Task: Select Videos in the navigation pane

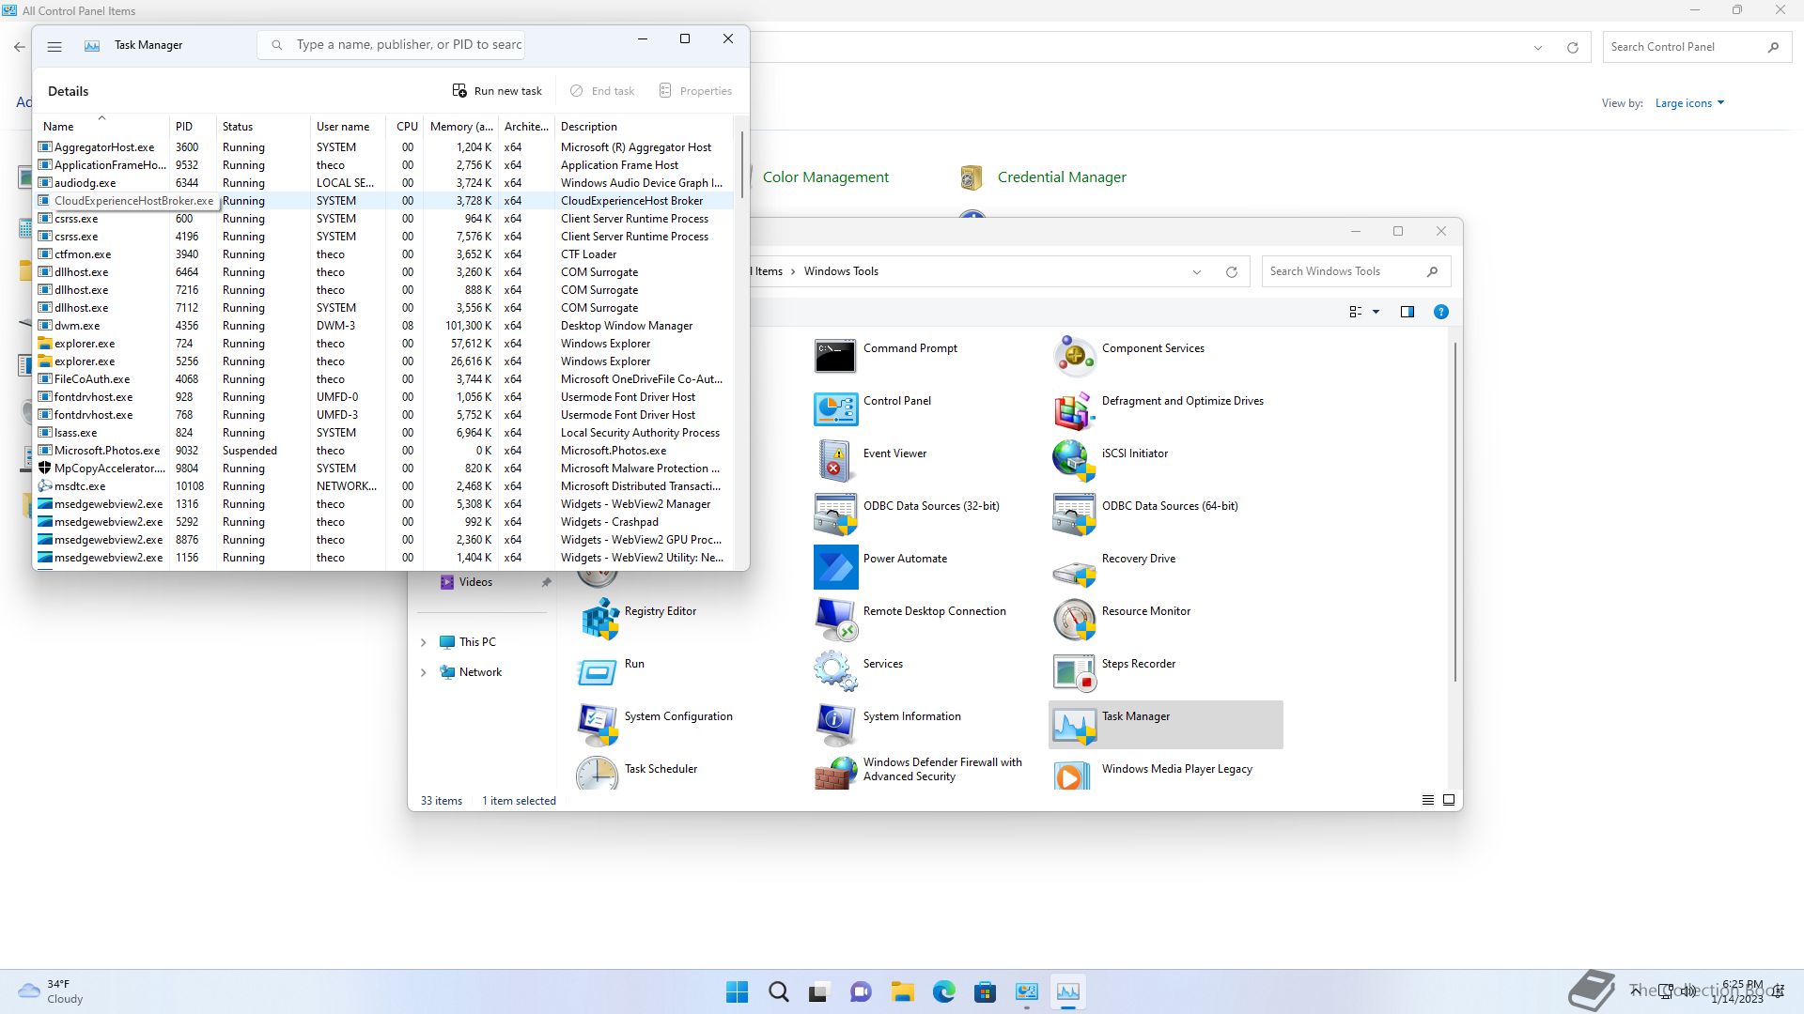Action: point(475,582)
